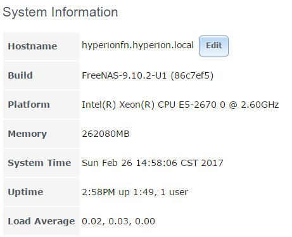Click the System Information heading
Screen dimensions: 292x237
point(60,12)
